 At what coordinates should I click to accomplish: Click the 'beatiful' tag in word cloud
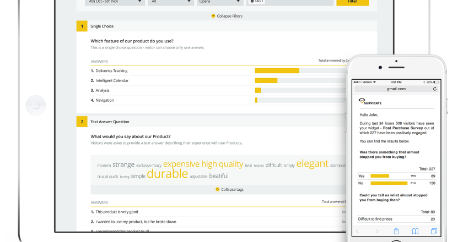219,176
